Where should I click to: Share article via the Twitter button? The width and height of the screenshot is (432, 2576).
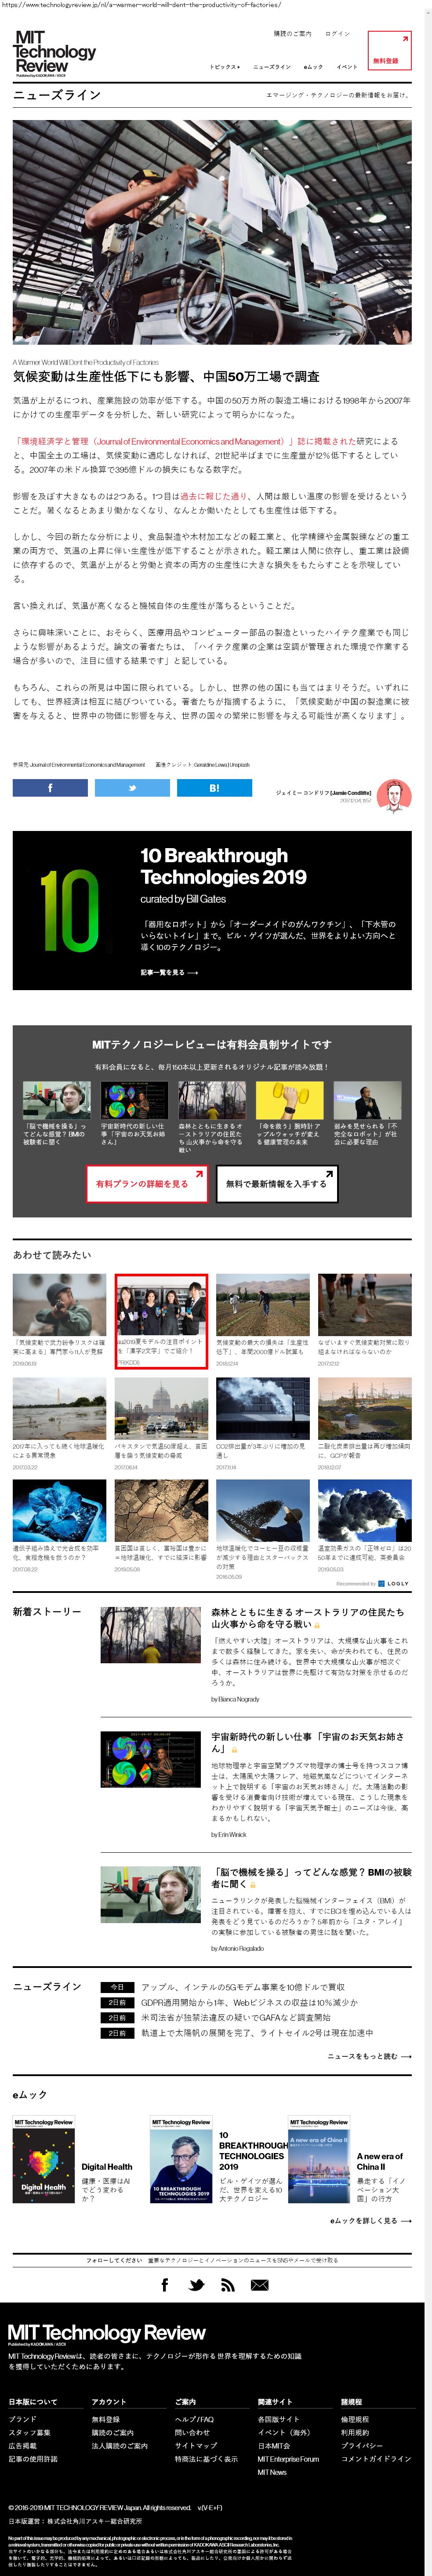(132, 788)
